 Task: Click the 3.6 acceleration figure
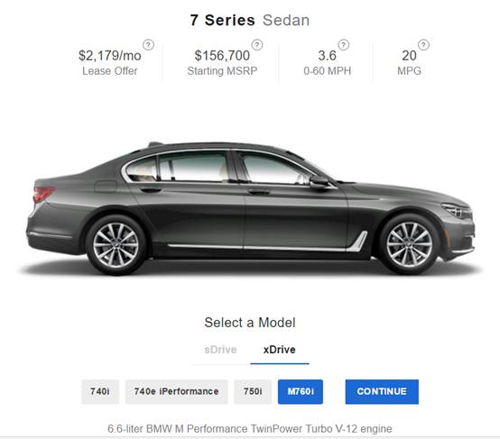coord(328,56)
